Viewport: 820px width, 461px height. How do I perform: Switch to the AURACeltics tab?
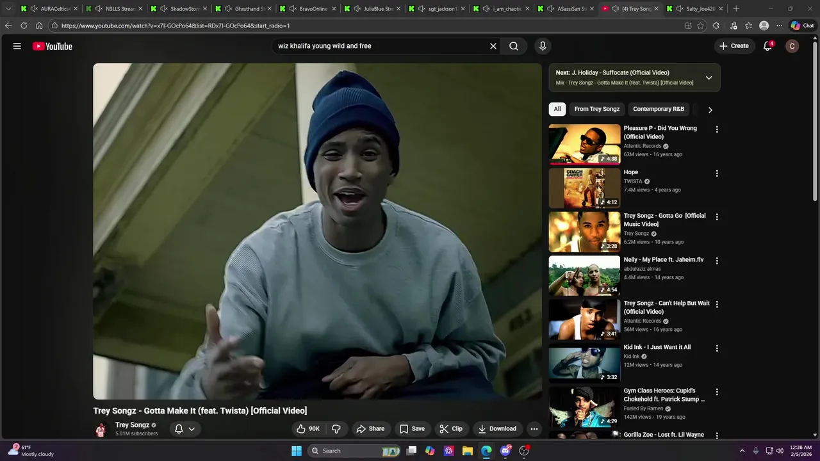tap(49, 9)
